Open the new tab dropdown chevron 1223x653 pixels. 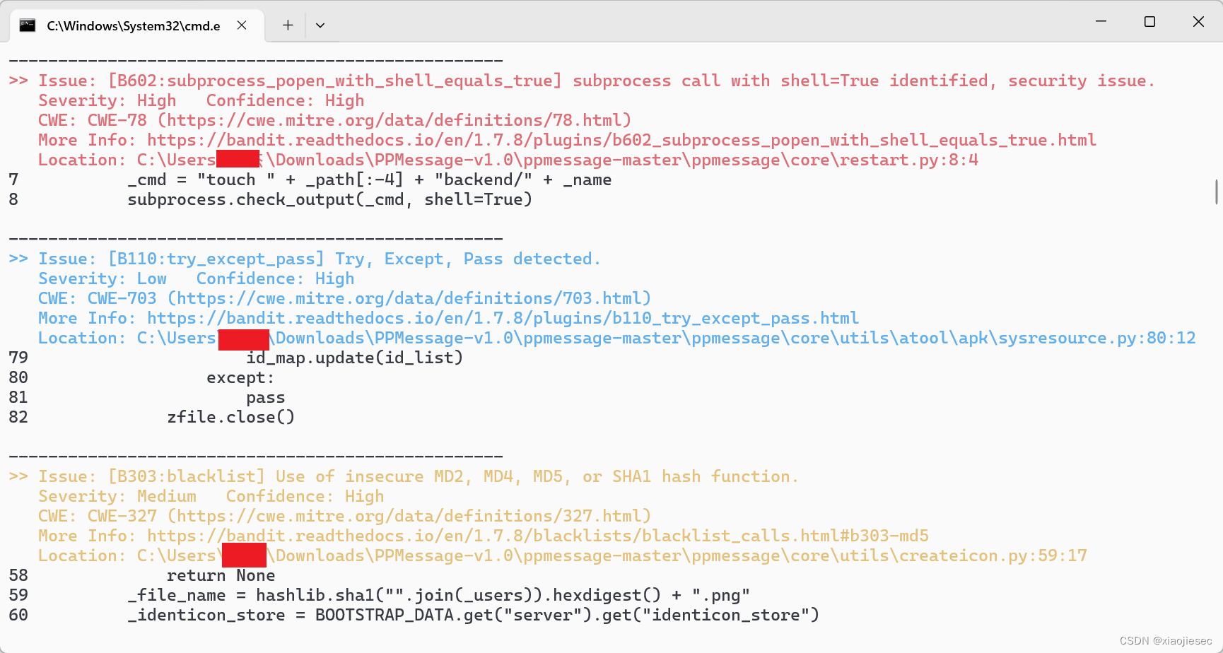point(320,25)
